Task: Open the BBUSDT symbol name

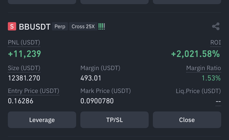Action: click(x=35, y=27)
